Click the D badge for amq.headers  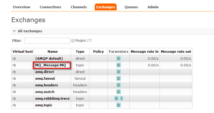coord(118,85)
